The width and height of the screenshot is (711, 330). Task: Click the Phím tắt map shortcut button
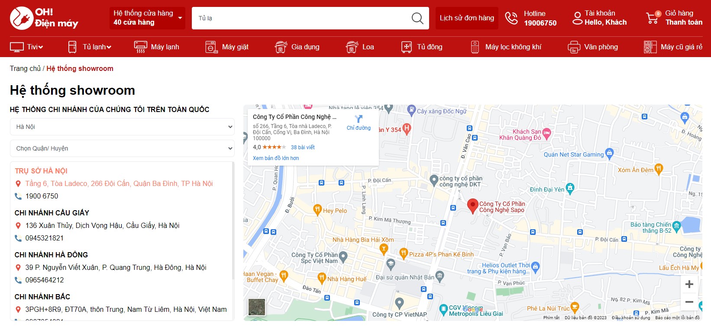[x=551, y=318]
